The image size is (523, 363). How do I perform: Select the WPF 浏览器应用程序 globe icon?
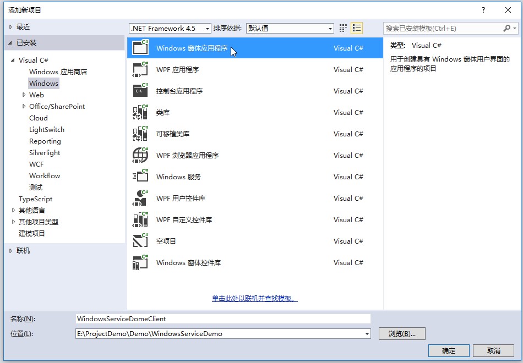pos(140,156)
